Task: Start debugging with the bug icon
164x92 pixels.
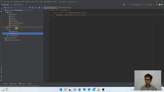Action: [x=148, y=5]
